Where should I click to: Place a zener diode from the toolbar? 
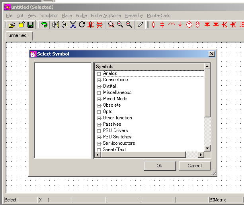pos(216,25)
